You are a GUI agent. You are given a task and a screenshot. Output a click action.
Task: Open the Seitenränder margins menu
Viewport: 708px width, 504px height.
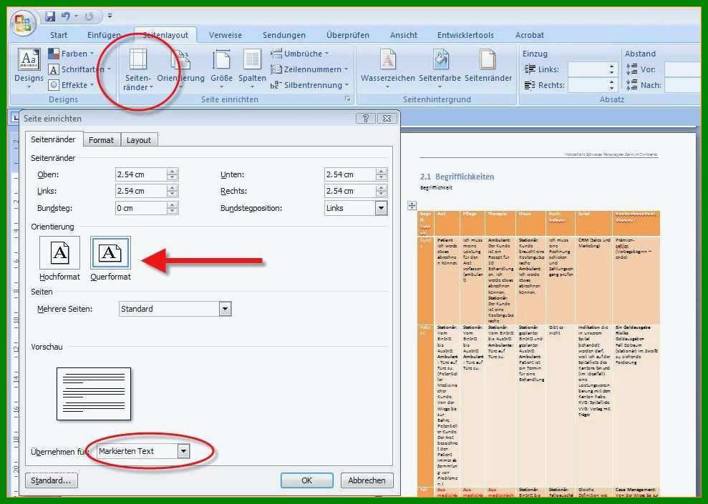pyautogui.click(x=138, y=70)
